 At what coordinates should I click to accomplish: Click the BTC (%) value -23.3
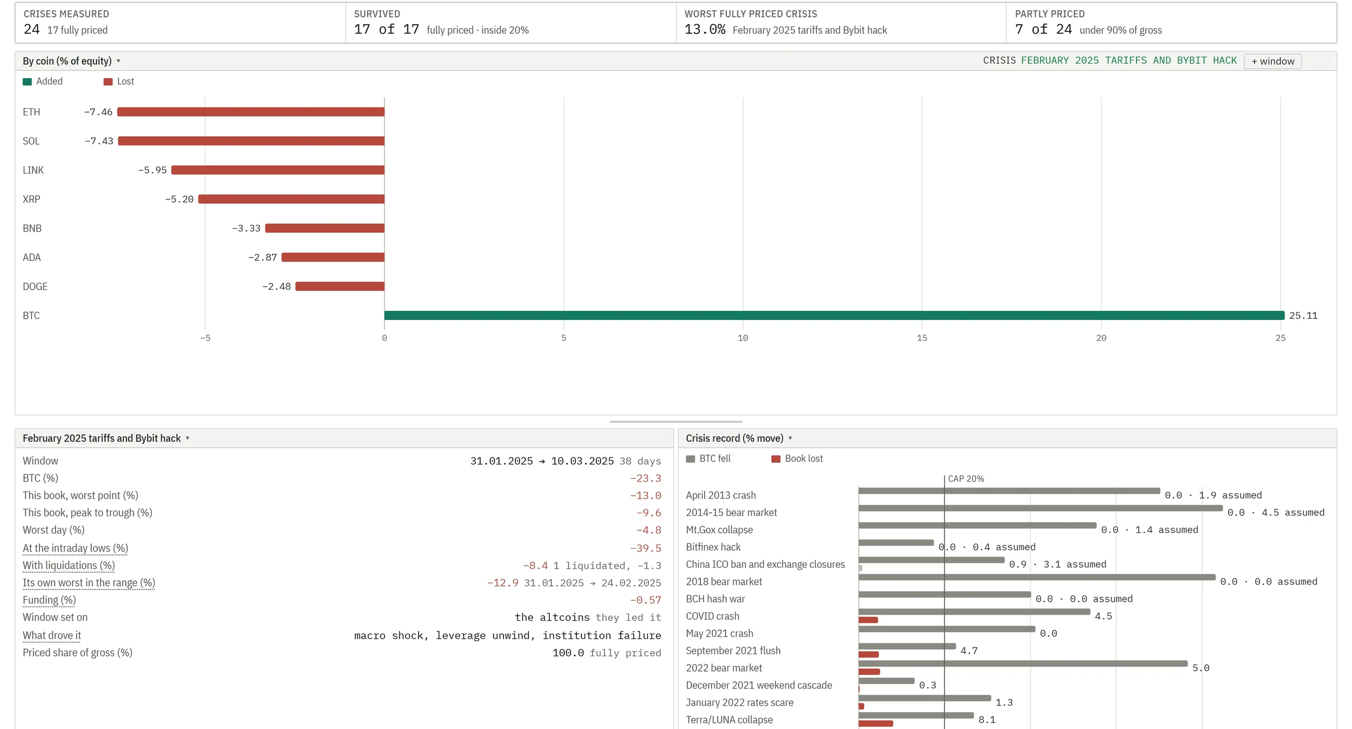pyautogui.click(x=646, y=478)
